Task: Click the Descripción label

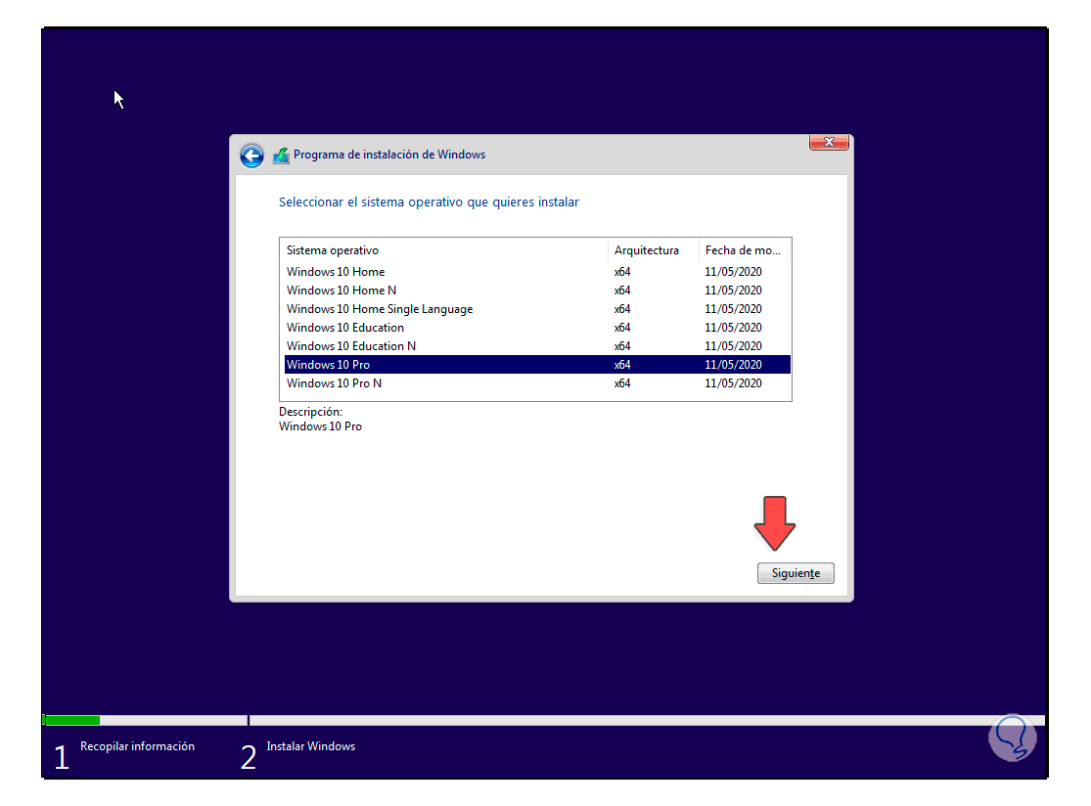Action: pos(310,412)
